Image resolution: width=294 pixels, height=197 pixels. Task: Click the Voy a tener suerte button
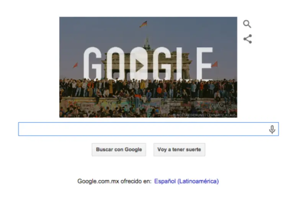pyautogui.click(x=179, y=150)
